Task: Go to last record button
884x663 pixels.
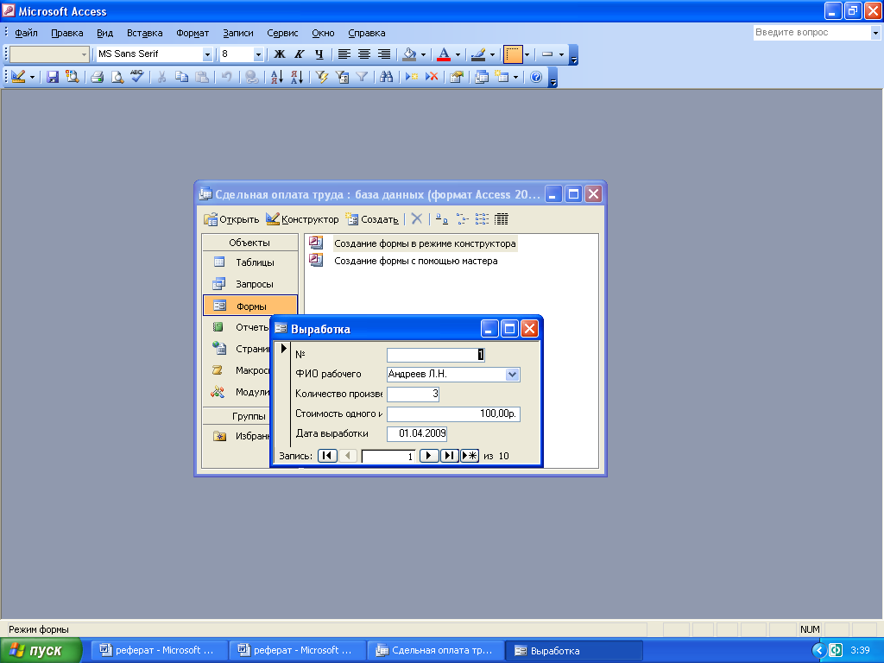Action: click(449, 456)
